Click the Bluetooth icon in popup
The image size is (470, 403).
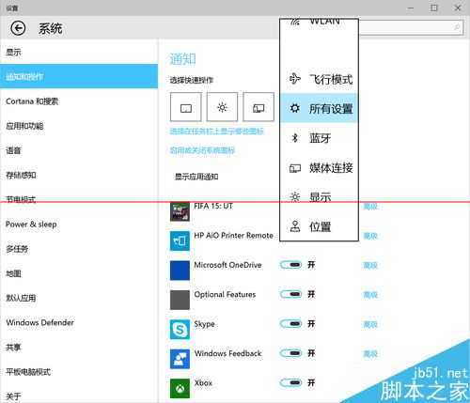coord(294,138)
